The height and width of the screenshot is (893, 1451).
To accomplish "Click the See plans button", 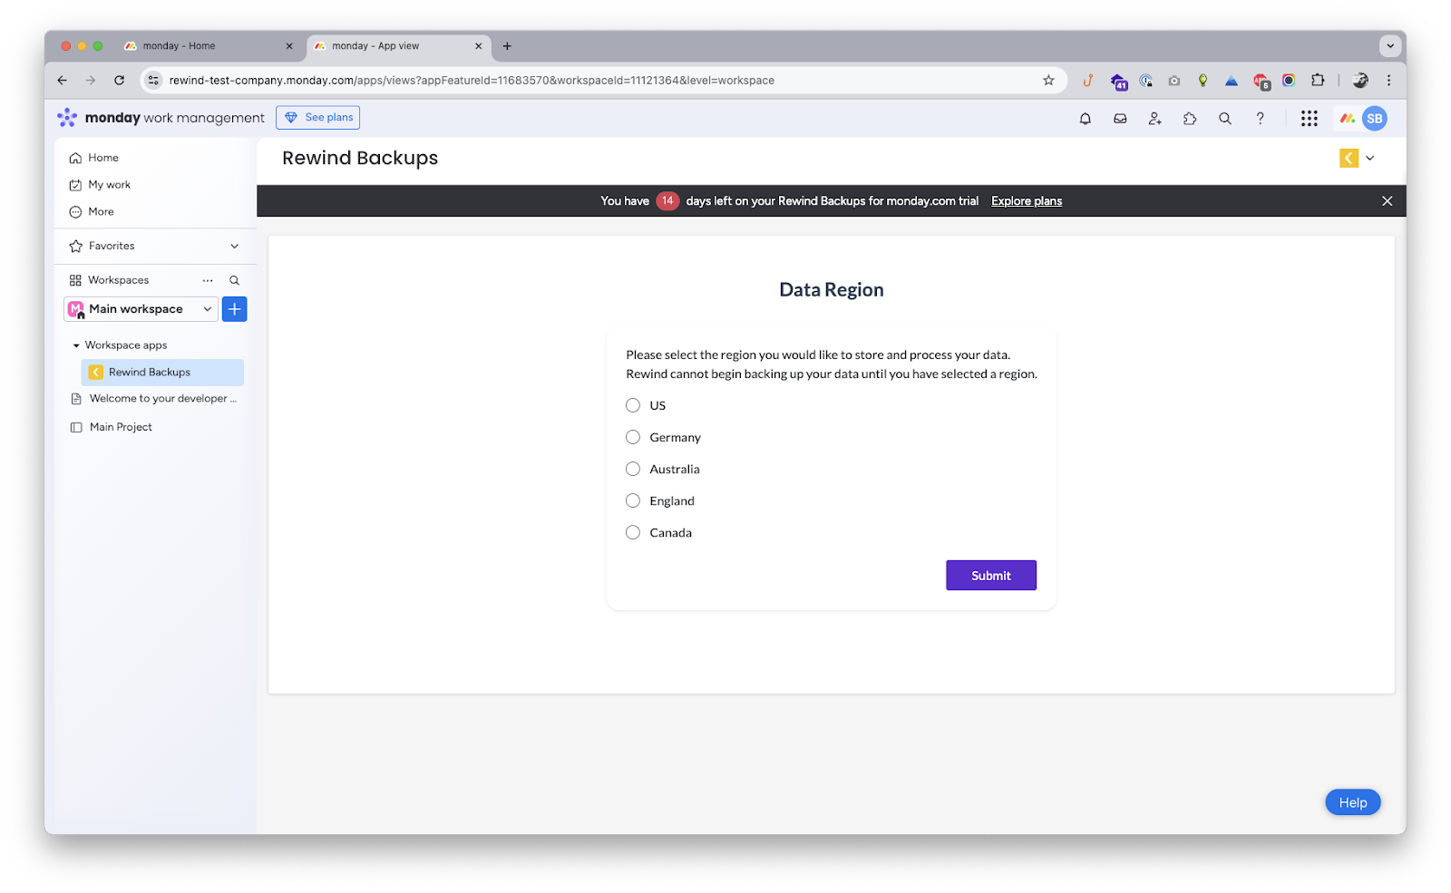I will (317, 118).
